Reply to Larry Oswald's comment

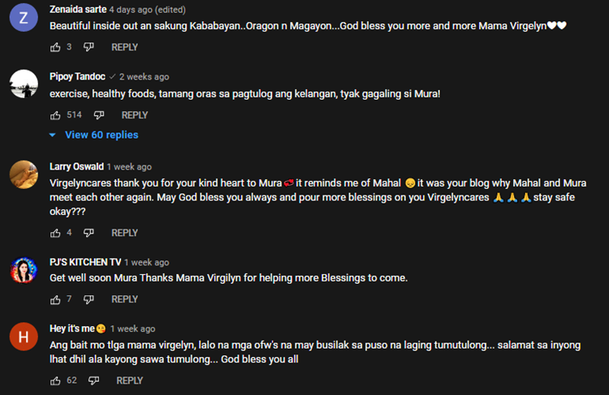(125, 233)
